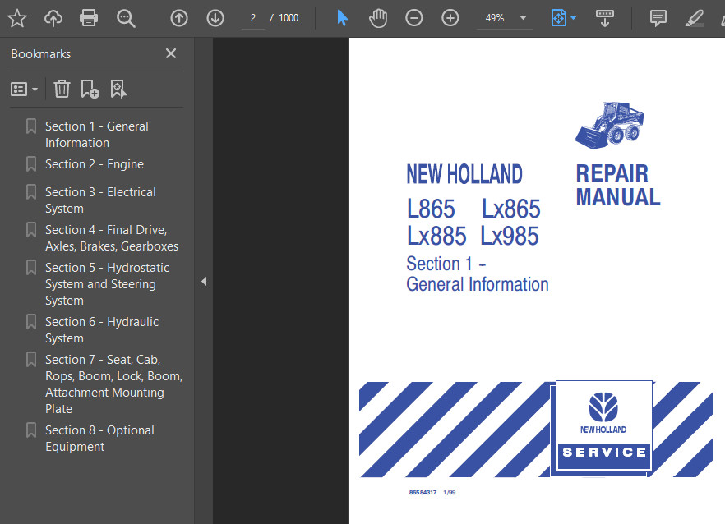Zoom in with the plus button
The height and width of the screenshot is (524, 725).
pyautogui.click(x=450, y=19)
